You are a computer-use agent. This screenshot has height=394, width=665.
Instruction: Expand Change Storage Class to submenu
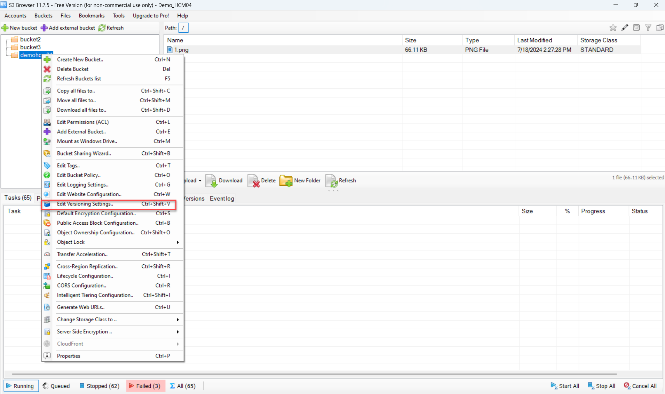[x=177, y=320]
